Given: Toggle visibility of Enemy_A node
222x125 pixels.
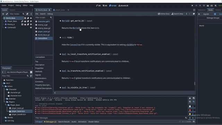Looking at the screenshot, I should [x=31, y=24].
